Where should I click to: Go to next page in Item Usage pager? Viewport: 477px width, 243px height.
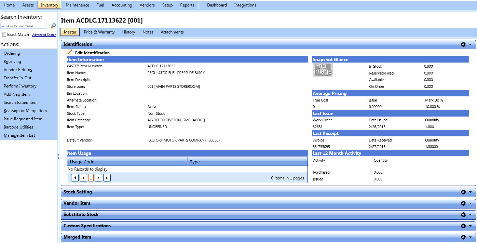[x=98, y=178]
